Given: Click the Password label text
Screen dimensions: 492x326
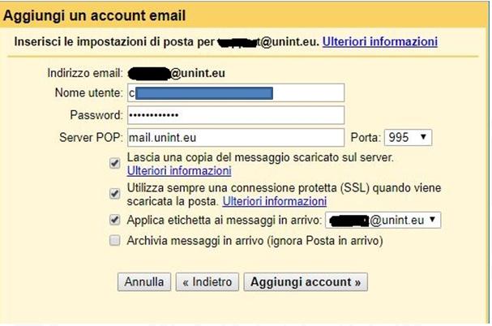Looking at the screenshot, I should [x=96, y=115].
